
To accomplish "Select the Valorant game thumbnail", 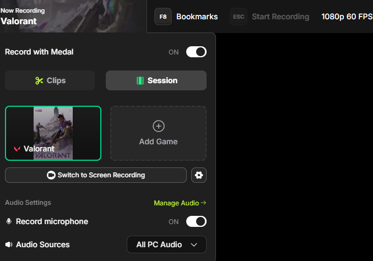I will [53, 133].
